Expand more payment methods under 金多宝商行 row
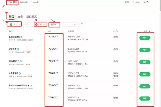 [x=113, y=79]
